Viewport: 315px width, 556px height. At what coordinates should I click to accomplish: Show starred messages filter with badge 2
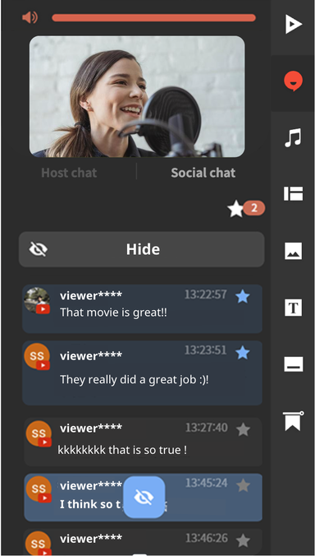(x=246, y=209)
